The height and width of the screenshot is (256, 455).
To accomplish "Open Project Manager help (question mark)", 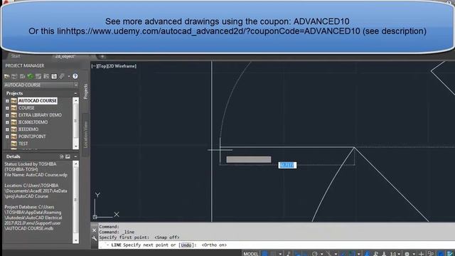I will (x=75, y=76).
